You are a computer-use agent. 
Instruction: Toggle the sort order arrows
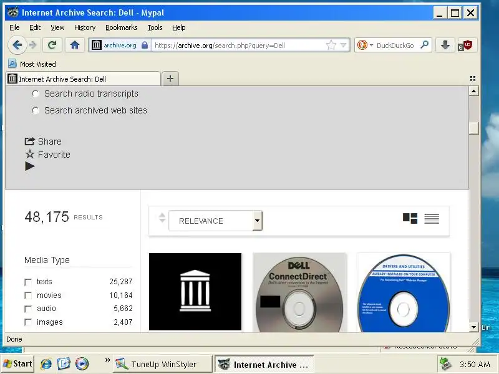click(162, 218)
